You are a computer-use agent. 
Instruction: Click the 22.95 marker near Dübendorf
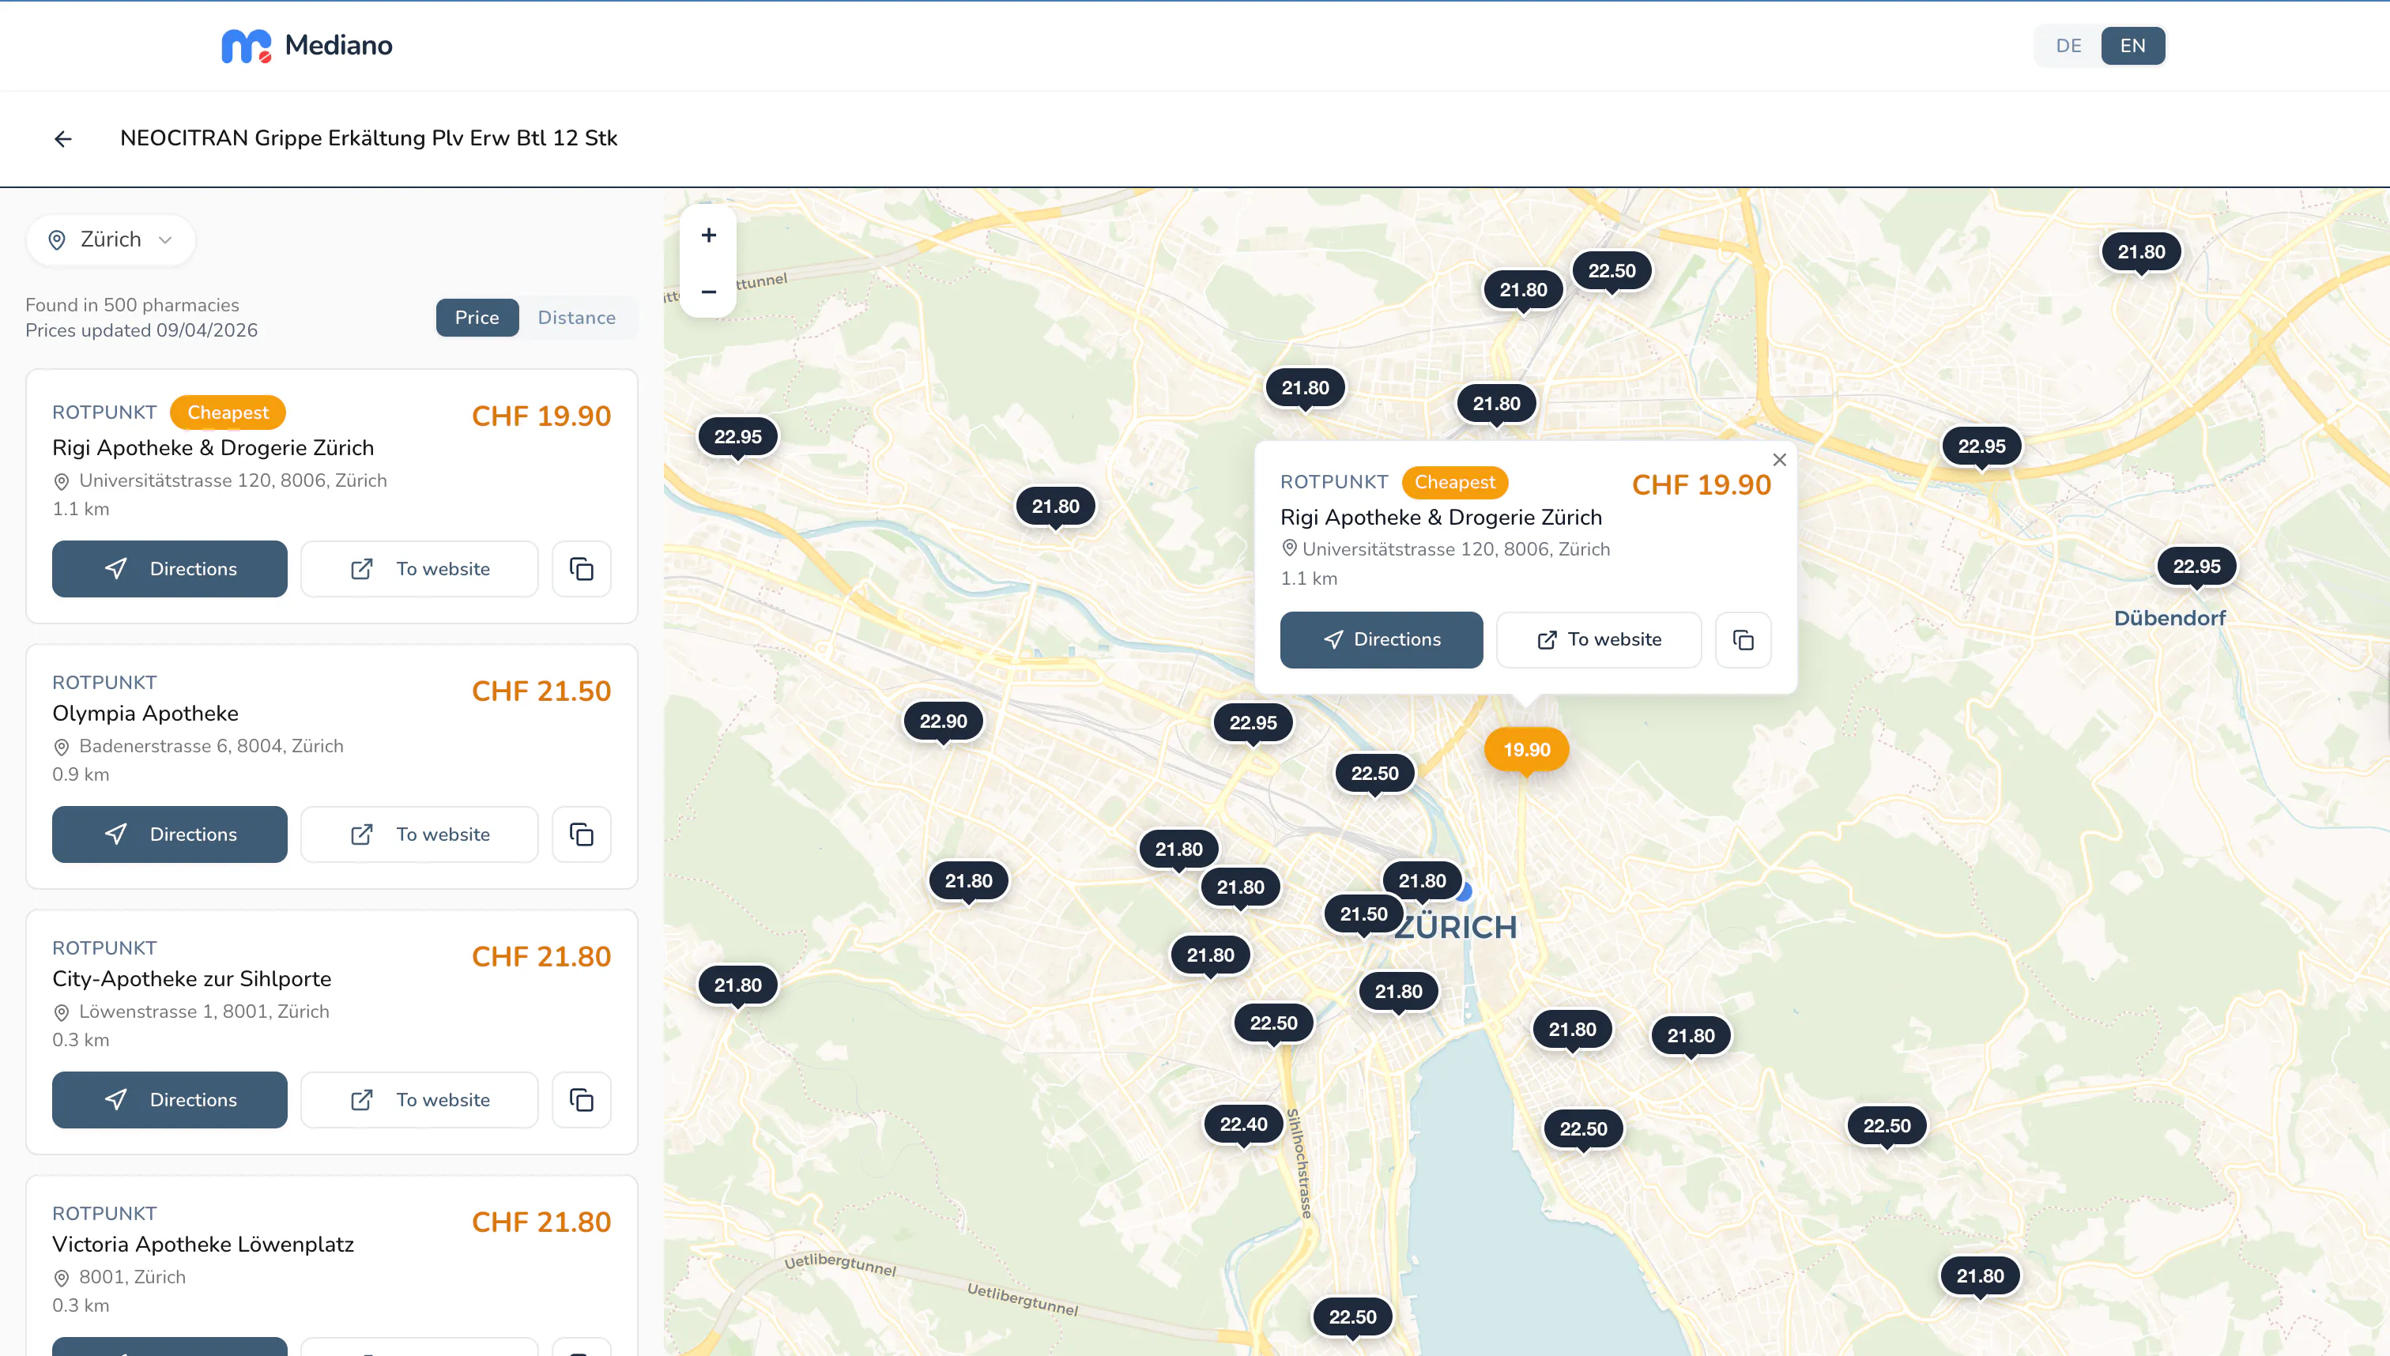pos(2196,567)
